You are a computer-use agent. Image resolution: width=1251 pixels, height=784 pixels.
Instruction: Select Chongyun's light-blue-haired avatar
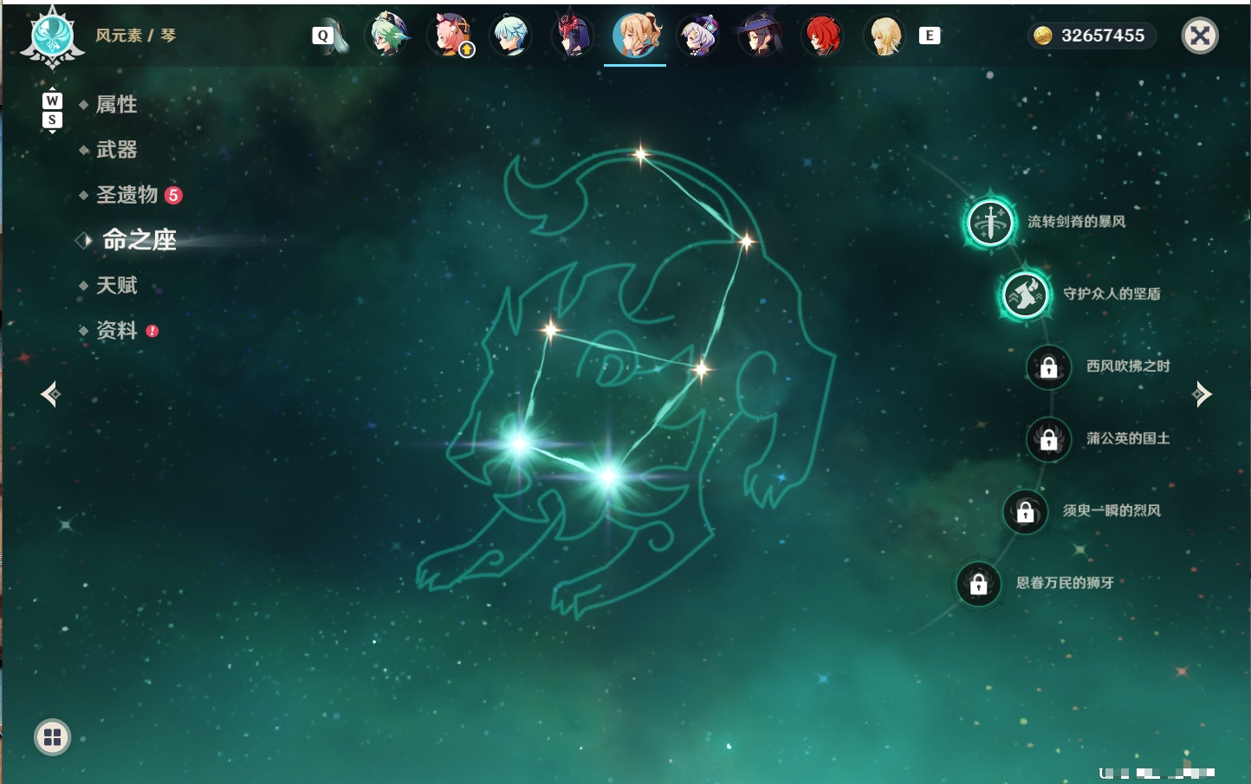511,36
